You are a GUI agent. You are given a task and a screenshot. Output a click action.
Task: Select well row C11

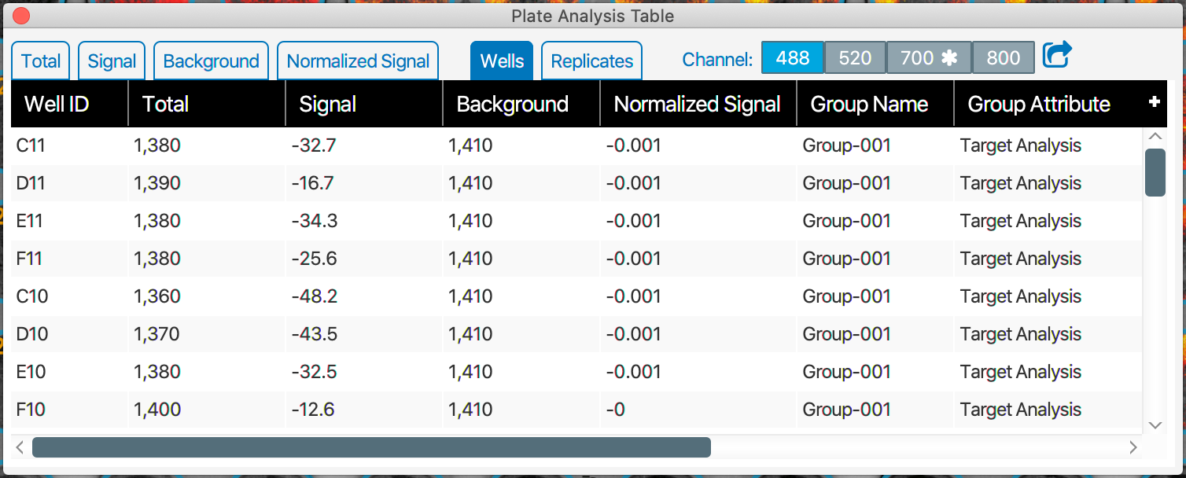(x=576, y=145)
